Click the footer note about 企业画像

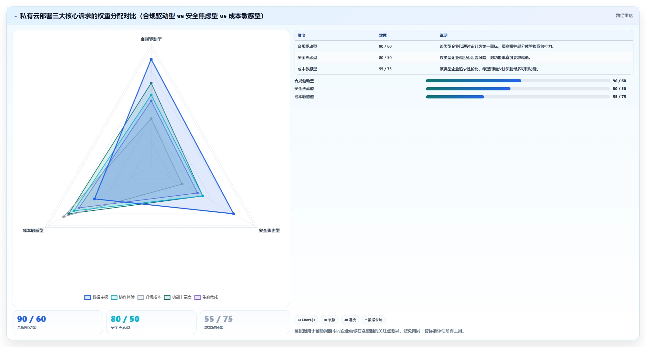click(380, 331)
